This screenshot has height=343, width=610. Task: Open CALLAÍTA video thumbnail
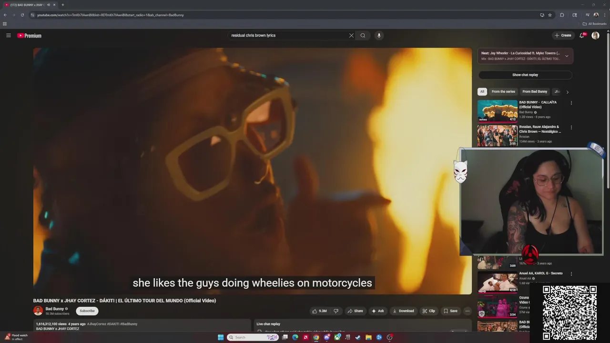[x=498, y=111]
